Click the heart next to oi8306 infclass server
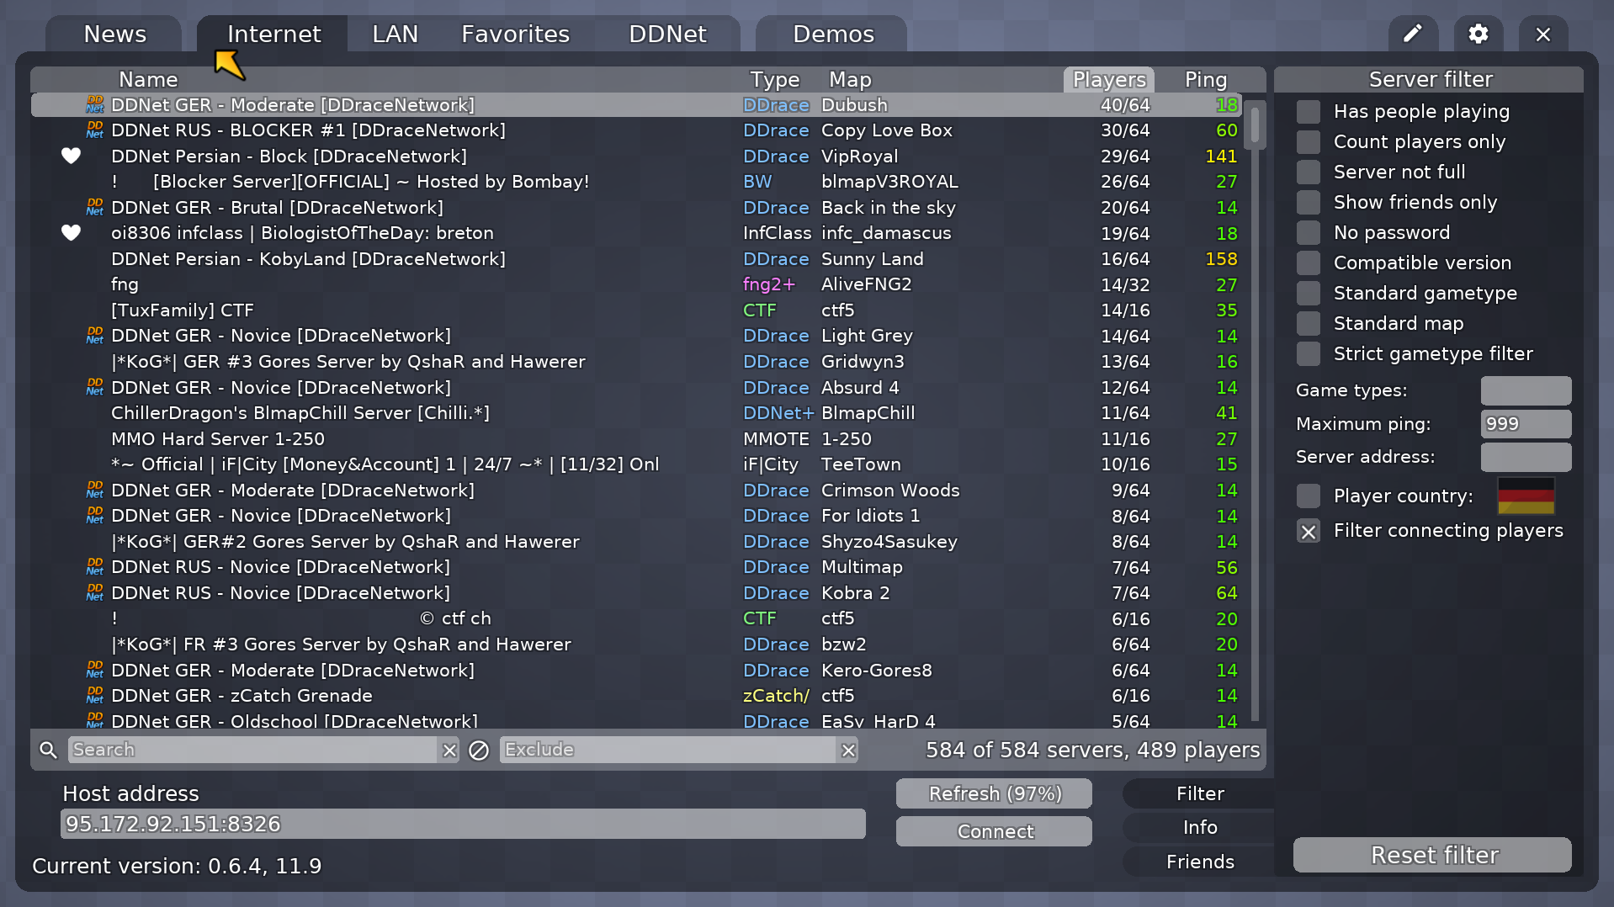Viewport: 1614px width, 907px height. pyautogui.click(x=71, y=233)
